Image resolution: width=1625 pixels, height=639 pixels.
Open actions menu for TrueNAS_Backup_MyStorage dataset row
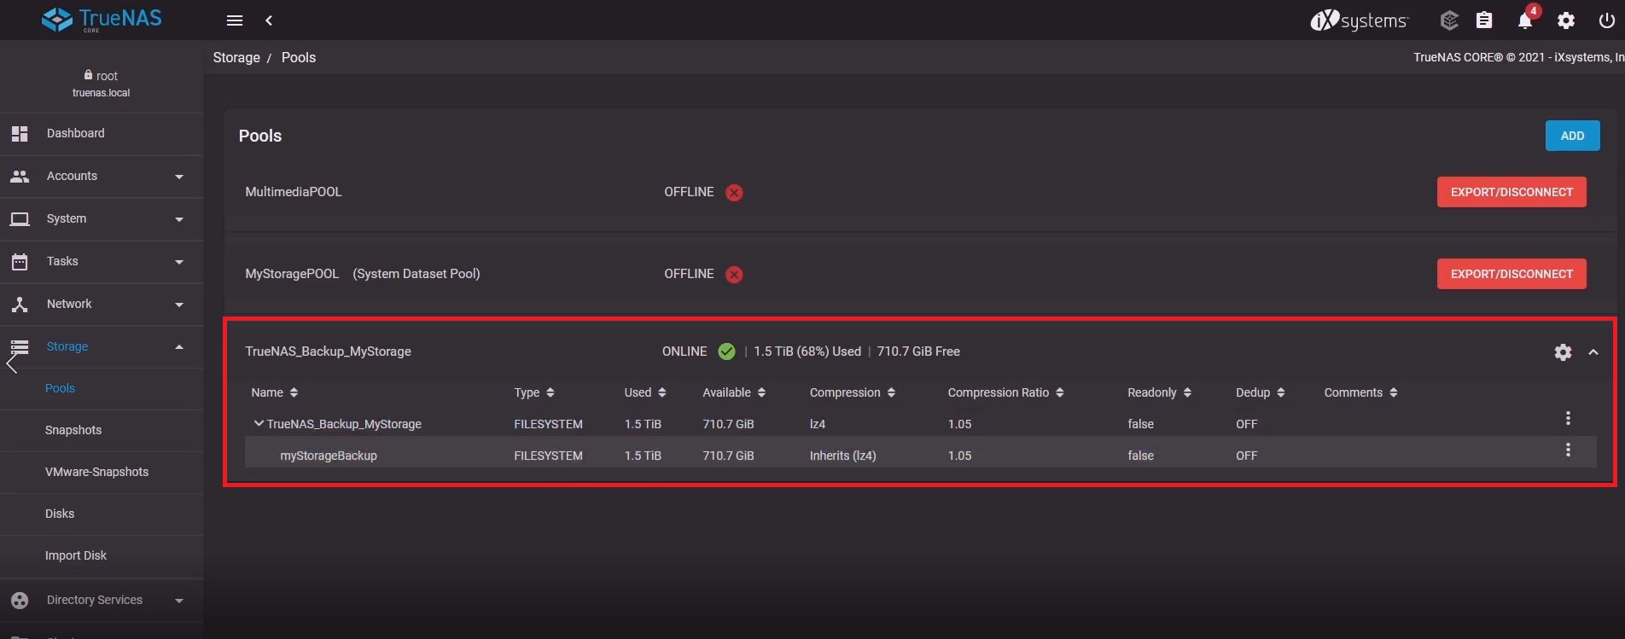[1568, 418]
